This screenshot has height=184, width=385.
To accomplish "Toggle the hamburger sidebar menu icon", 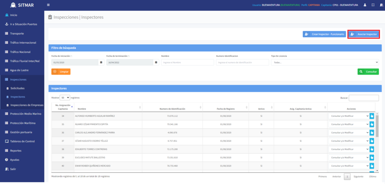I will pos(49,5).
